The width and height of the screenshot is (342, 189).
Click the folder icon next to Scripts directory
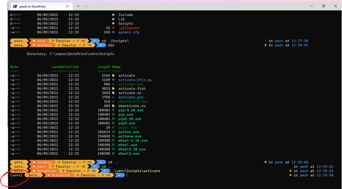tap(113, 24)
